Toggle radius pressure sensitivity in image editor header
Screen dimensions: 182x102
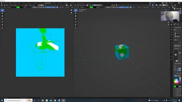pos(44,7)
